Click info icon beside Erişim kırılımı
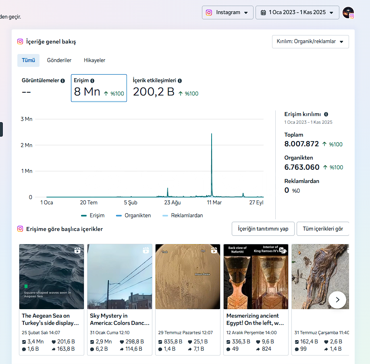The image size is (370, 364). [x=326, y=114]
